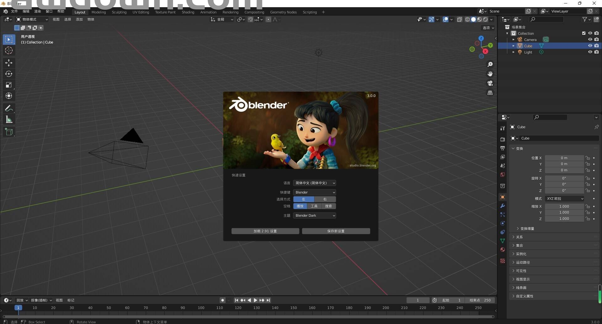Toggle camera view in viewport
Viewport: 602px width, 324px height.
point(490,83)
